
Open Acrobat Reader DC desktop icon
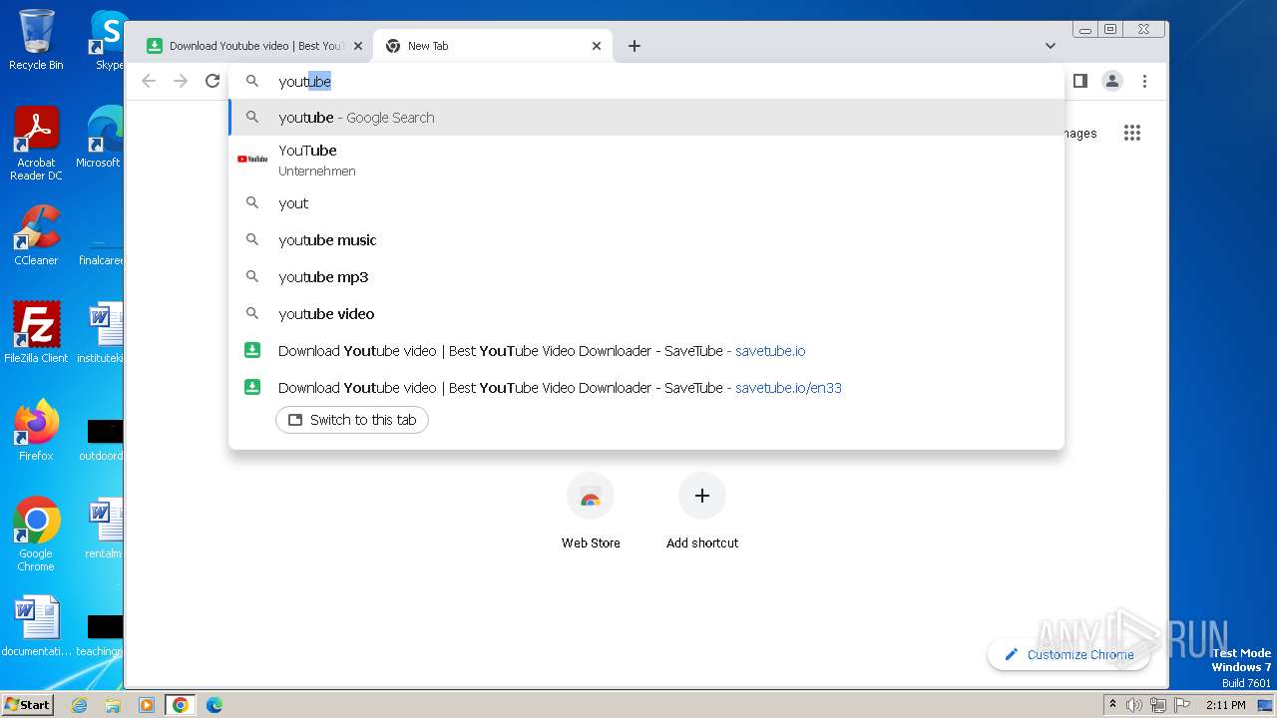[36, 144]
